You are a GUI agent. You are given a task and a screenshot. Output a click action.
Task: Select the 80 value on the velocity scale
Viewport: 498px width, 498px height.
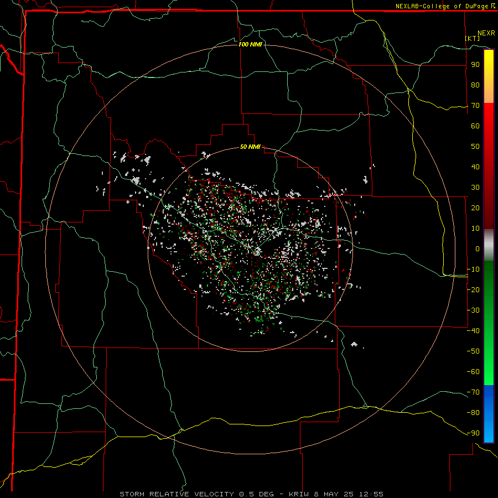pos(475,85)
